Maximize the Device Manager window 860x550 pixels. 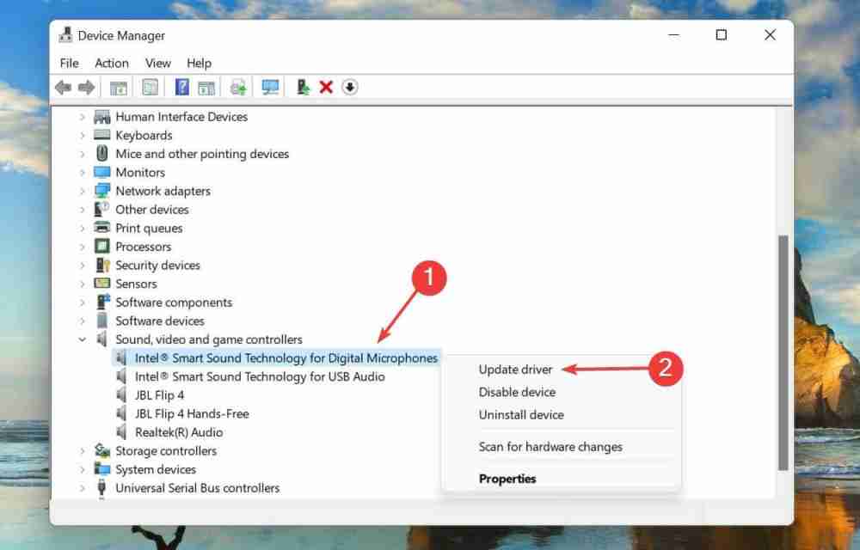click(722, 35)
